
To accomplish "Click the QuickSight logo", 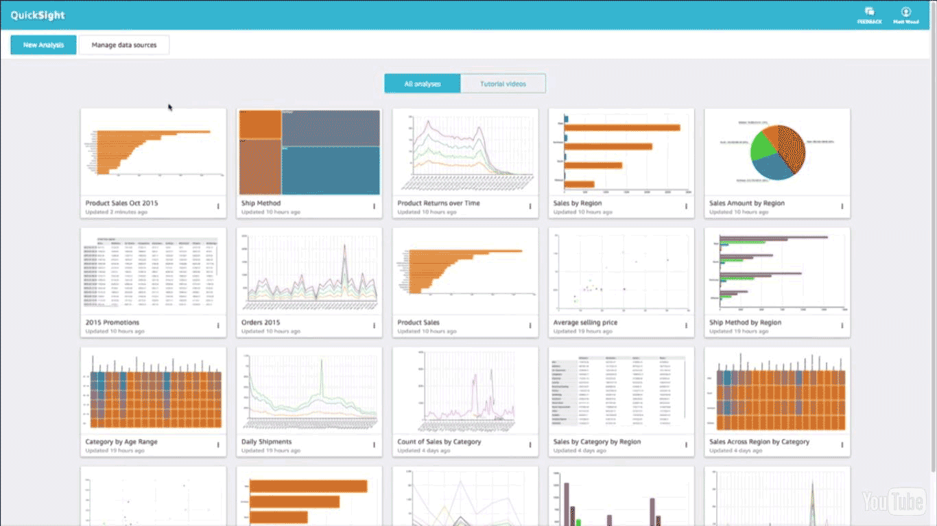I will 38,15.
